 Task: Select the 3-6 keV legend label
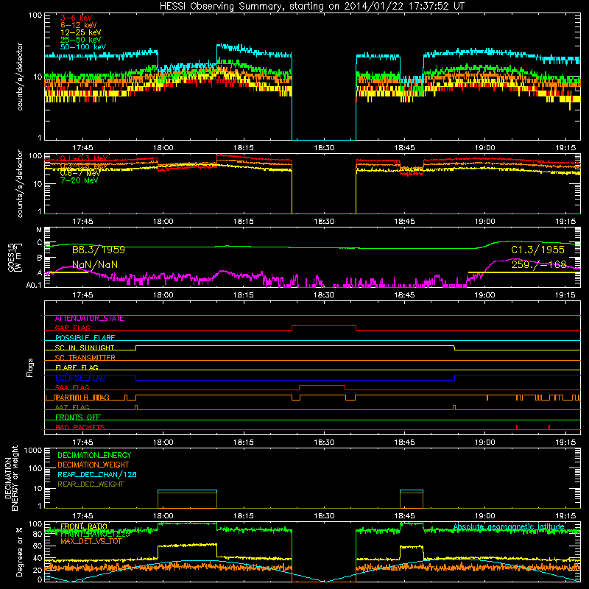[76, 18]
